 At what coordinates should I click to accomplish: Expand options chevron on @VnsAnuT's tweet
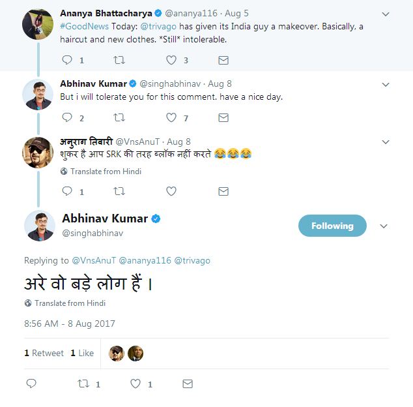pos(386,142)
